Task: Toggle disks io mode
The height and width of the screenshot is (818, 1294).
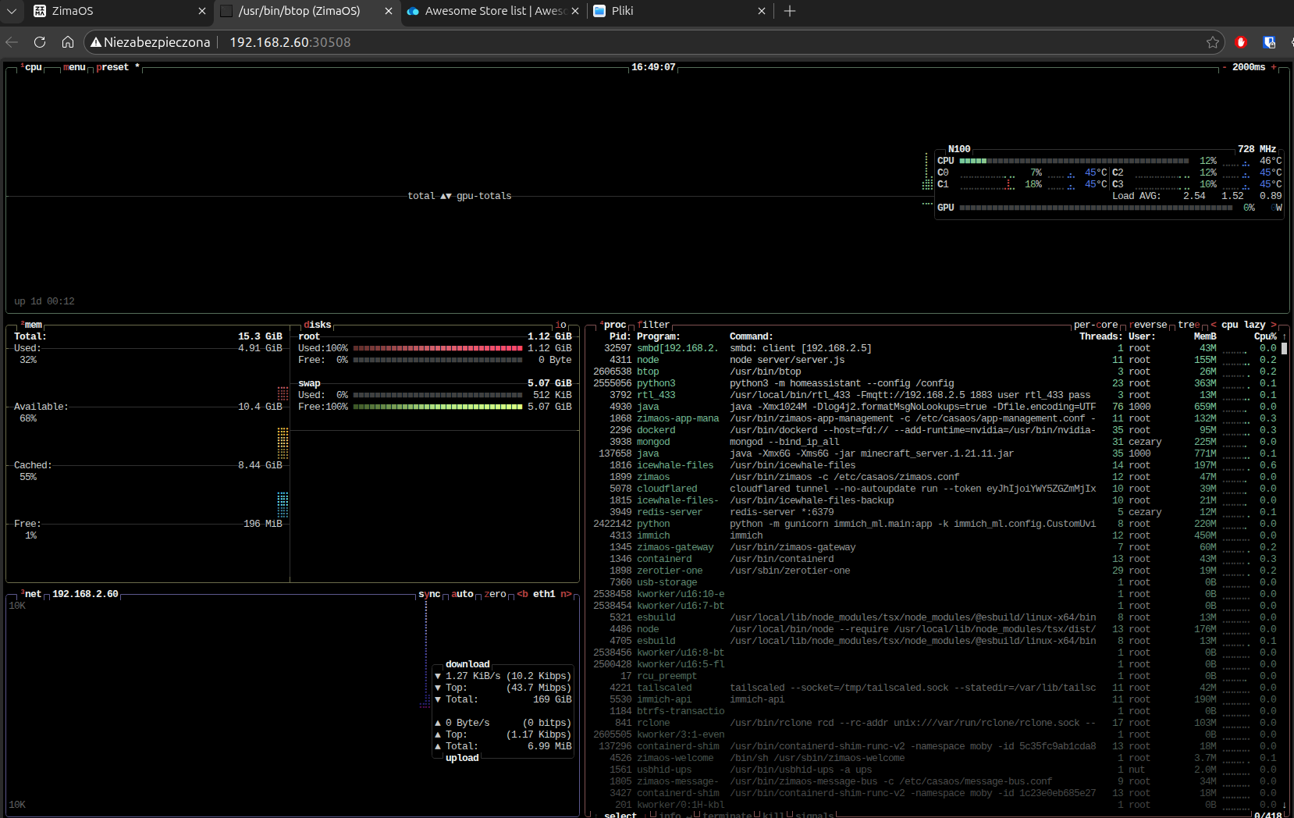Action: [560, 325]
